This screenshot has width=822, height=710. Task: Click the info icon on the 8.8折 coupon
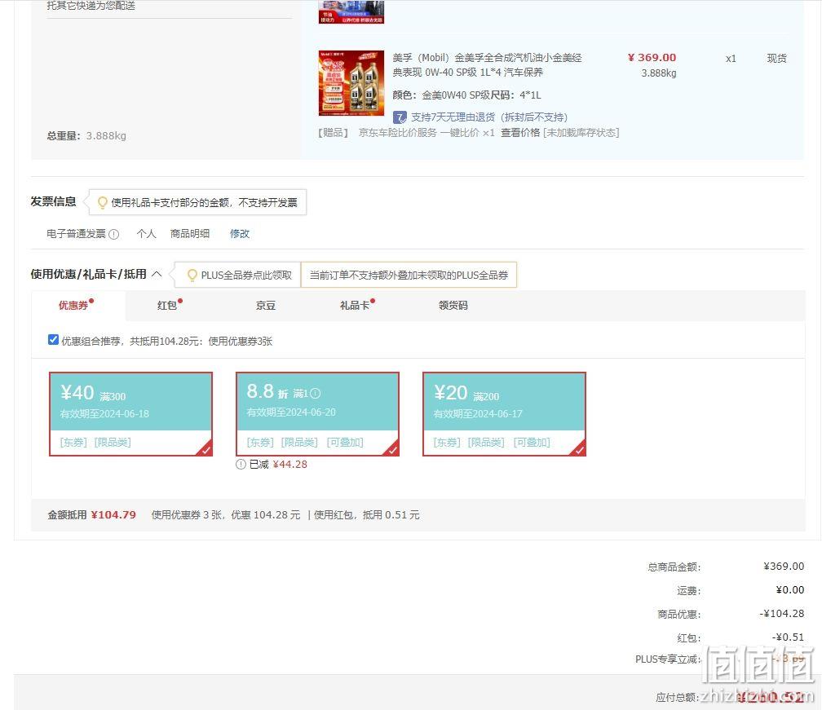pos(315,393)
